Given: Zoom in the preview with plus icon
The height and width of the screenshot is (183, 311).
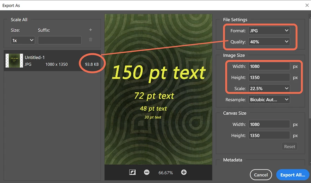Looking at the screenshot, I should (x=184, y=172).
